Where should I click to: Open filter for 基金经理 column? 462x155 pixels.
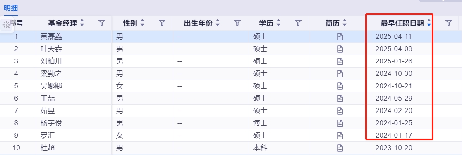pos(102,23)
